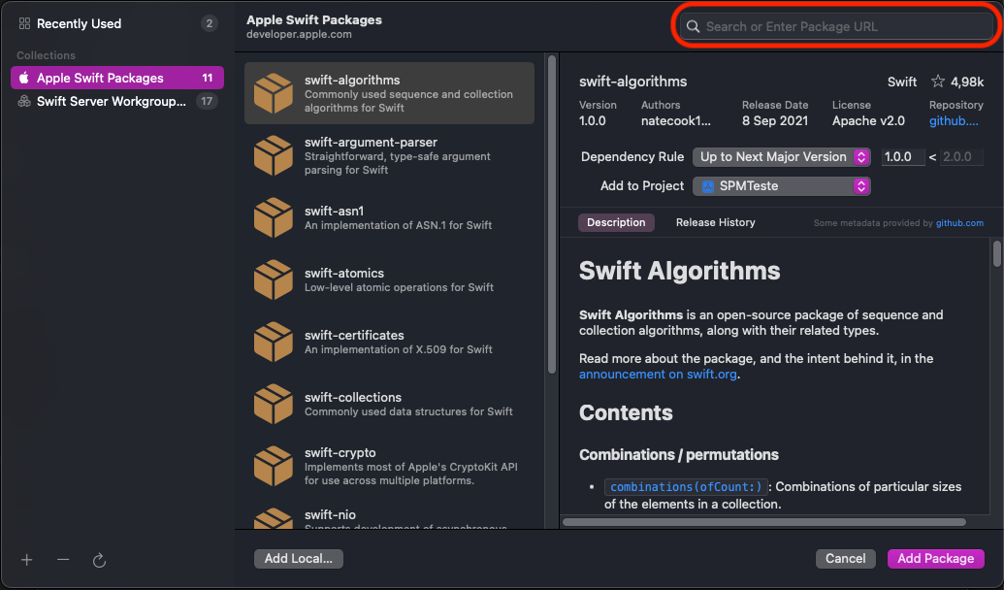The width and height of the screenshot is (1004, 590).
Task: Click the 4,98k star count
Action: coord(967,82)
